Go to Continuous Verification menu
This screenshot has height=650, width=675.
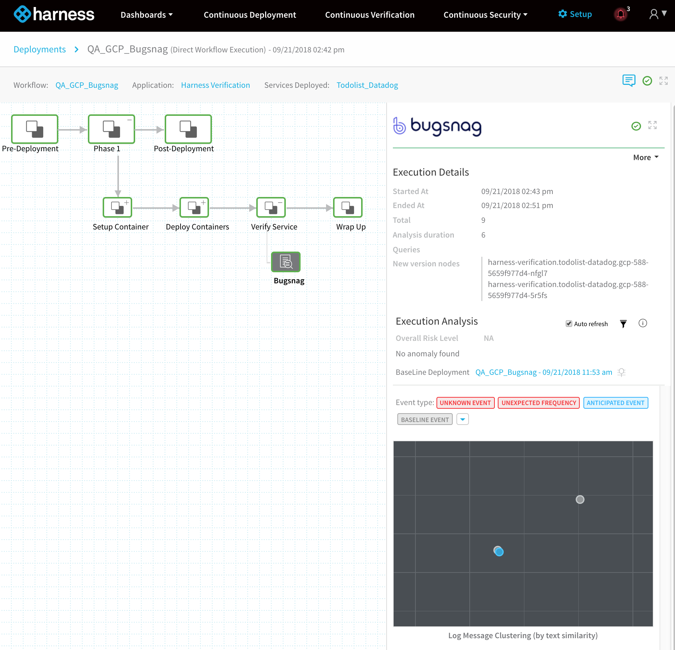370,15
